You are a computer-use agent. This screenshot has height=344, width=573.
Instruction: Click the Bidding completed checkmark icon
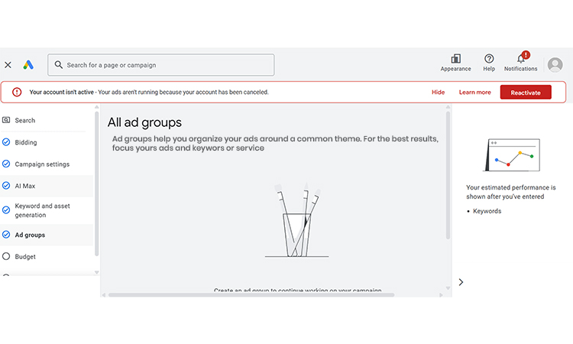[6, 142]
